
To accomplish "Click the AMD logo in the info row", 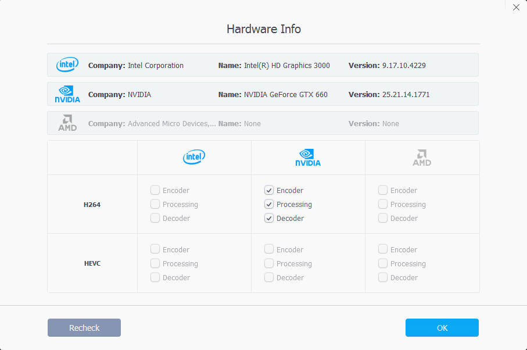I will (67, 123).
